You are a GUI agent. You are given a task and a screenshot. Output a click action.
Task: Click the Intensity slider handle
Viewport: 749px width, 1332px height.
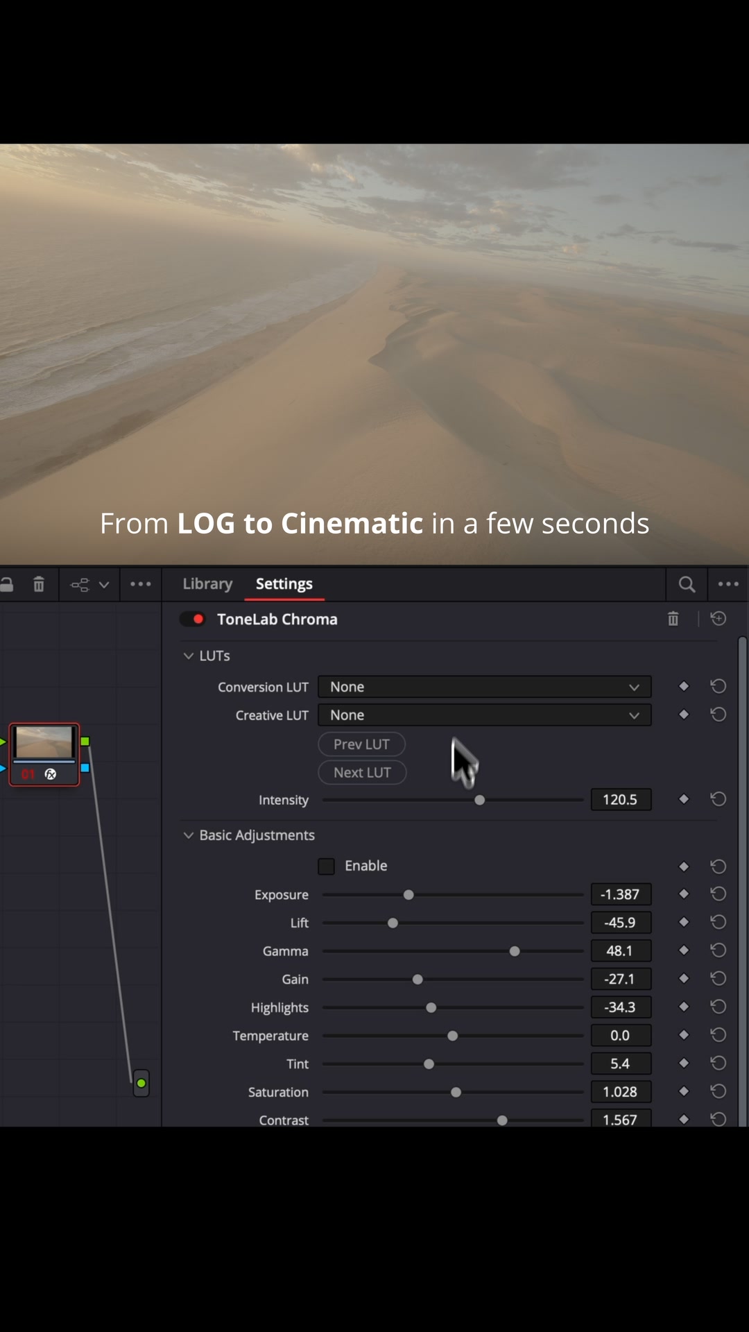(480, 800)
